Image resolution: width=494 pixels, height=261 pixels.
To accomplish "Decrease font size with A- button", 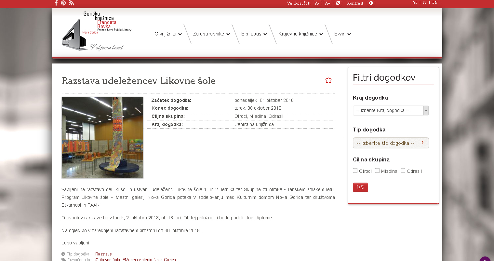I will click(317, 3).
